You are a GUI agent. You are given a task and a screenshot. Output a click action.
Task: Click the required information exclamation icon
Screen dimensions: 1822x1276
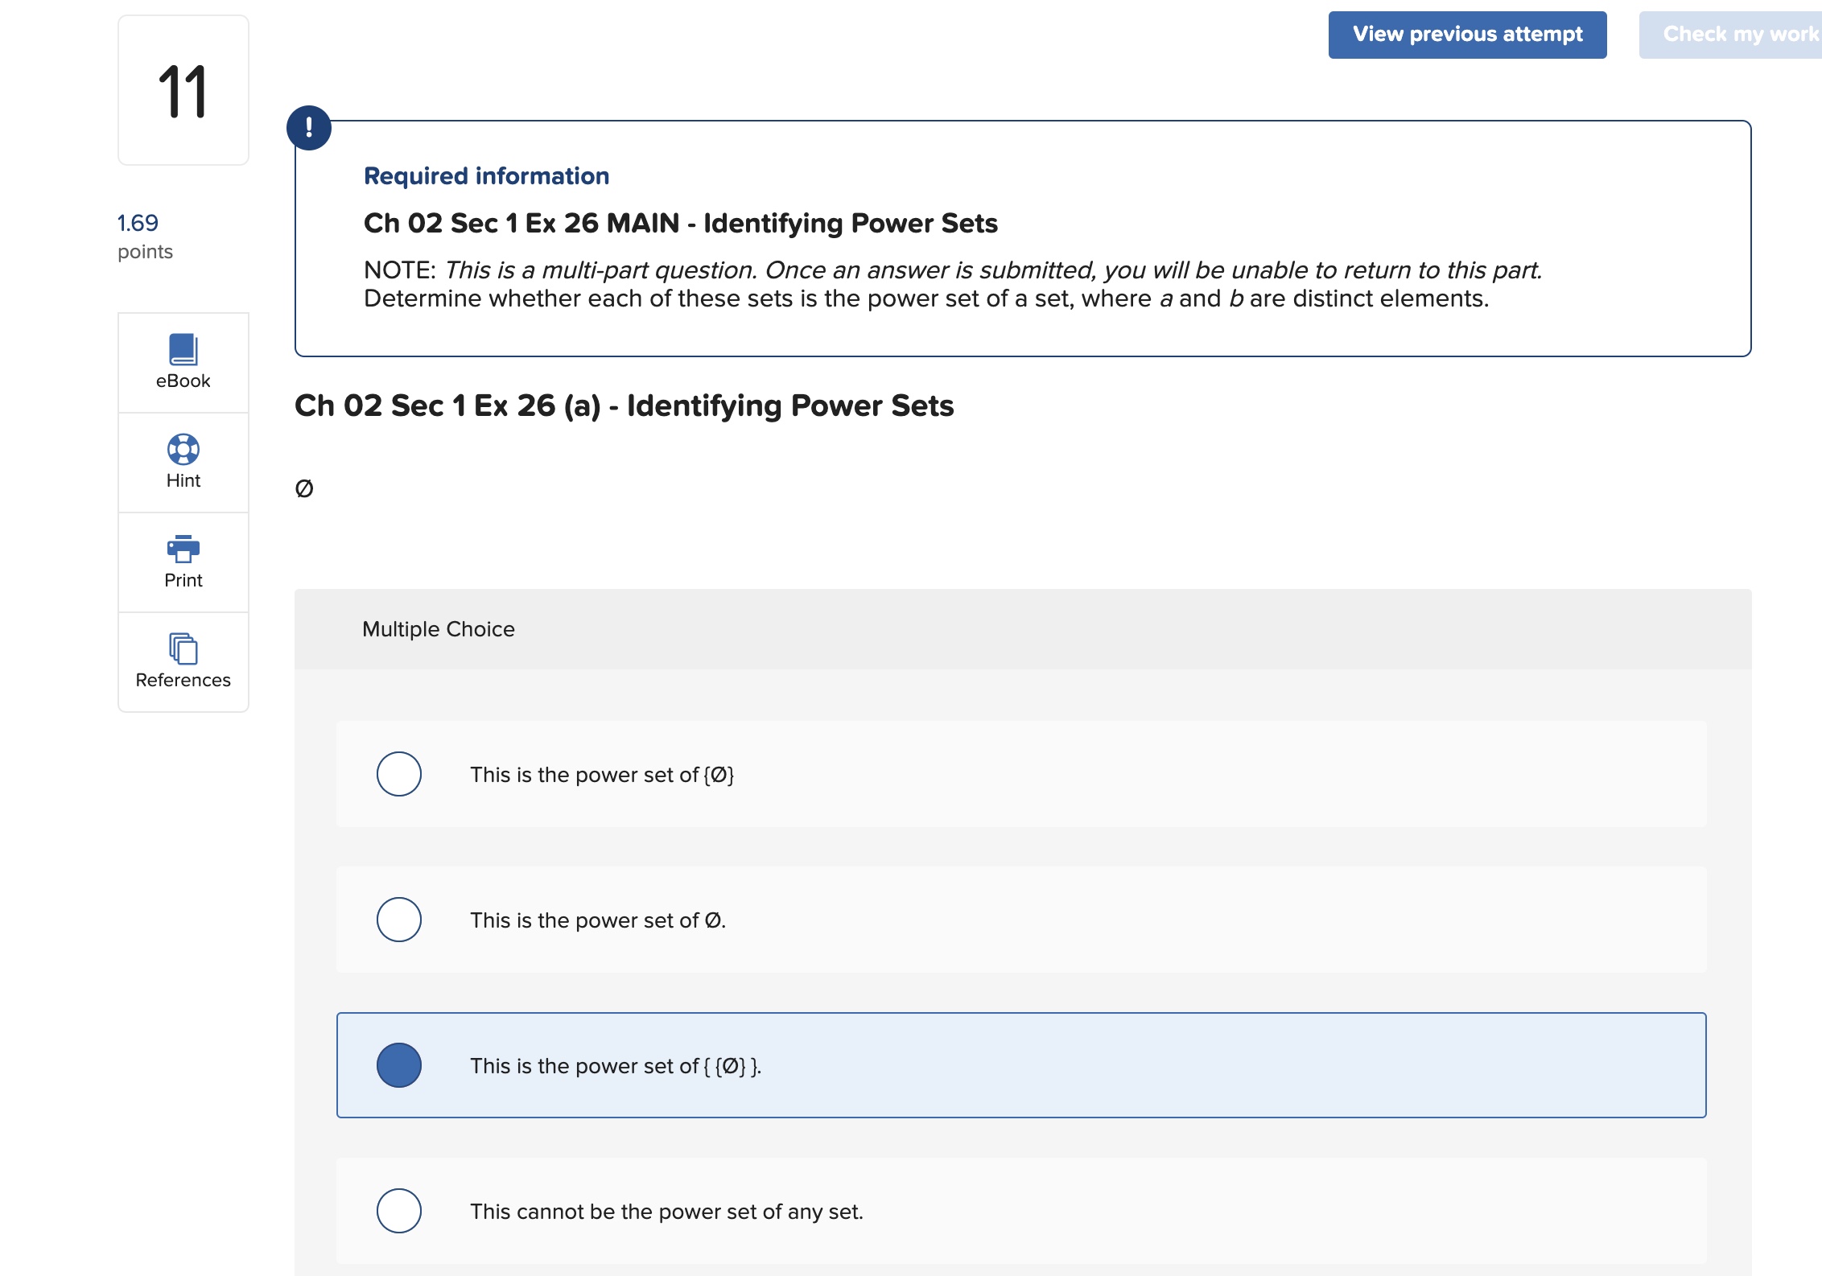point(310,127)
